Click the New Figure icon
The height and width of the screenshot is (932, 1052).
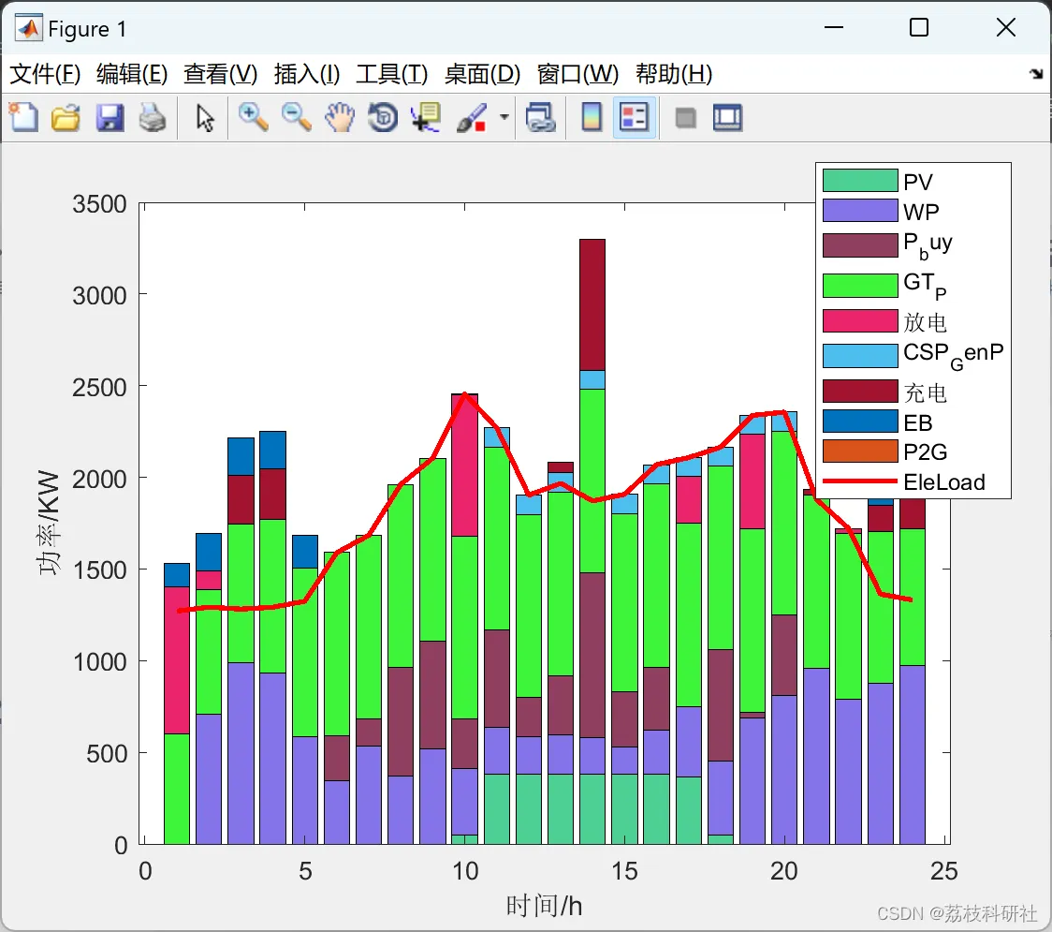(x=23, y=117)
